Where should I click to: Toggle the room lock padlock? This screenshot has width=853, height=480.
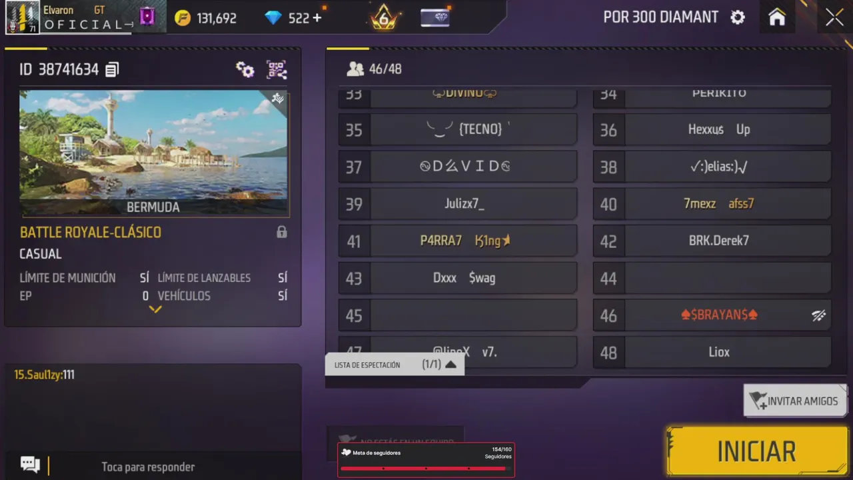coord(282,232)
